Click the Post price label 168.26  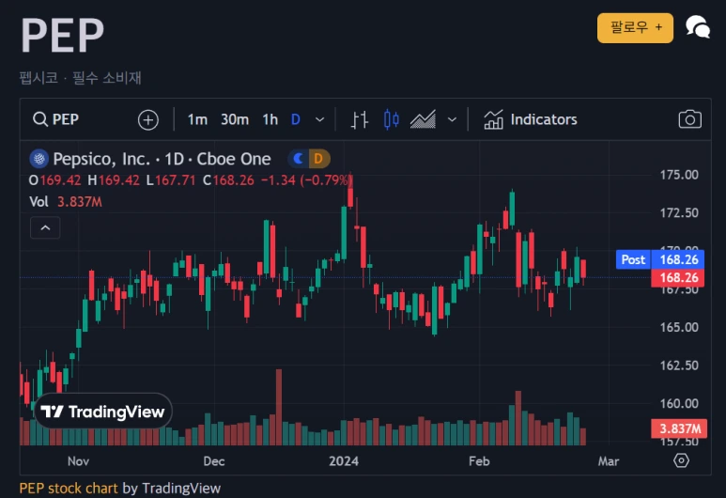tap(660, 259)
